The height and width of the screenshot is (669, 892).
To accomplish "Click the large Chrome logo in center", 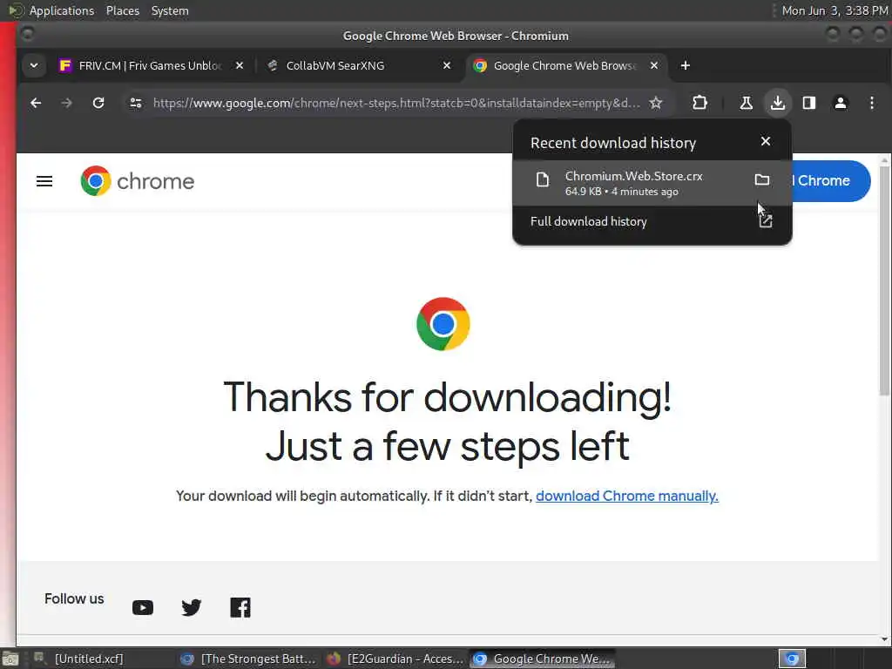I will (443, 324).
